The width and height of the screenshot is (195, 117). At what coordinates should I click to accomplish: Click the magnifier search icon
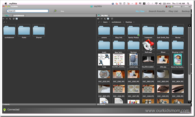55,11
